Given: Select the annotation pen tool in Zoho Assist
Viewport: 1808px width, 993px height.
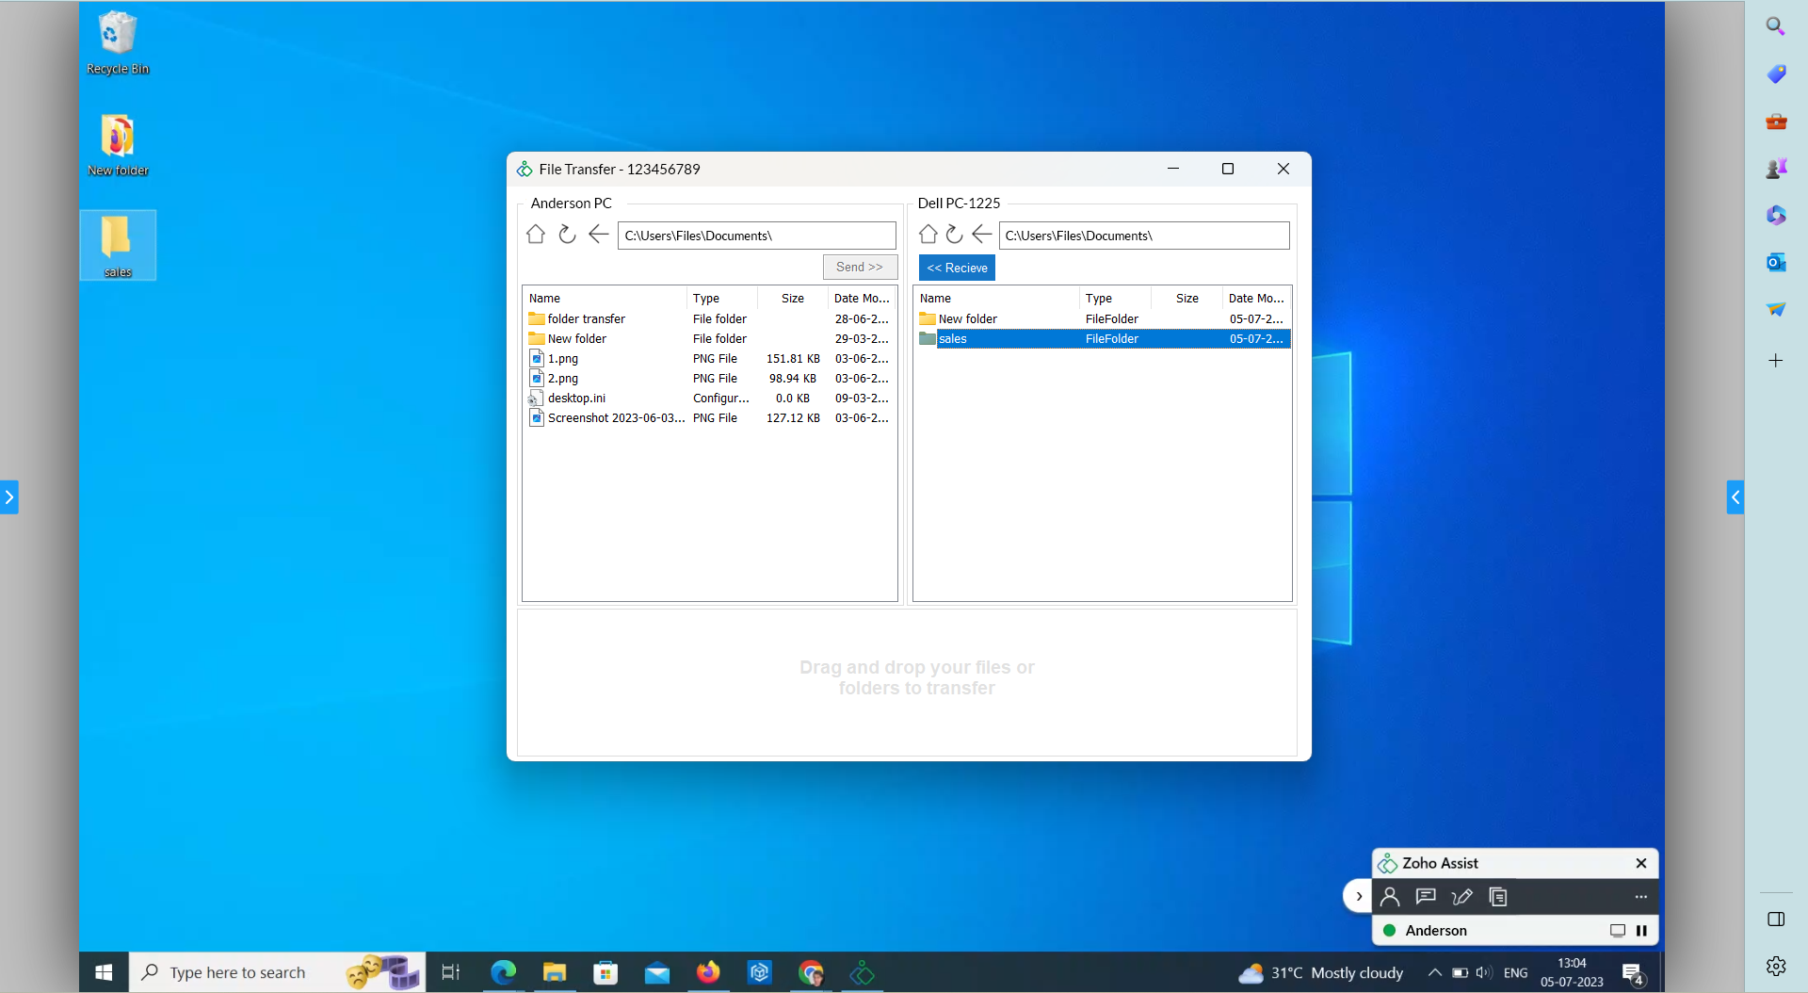Looking at the screenshot, I should [1461, 896].
